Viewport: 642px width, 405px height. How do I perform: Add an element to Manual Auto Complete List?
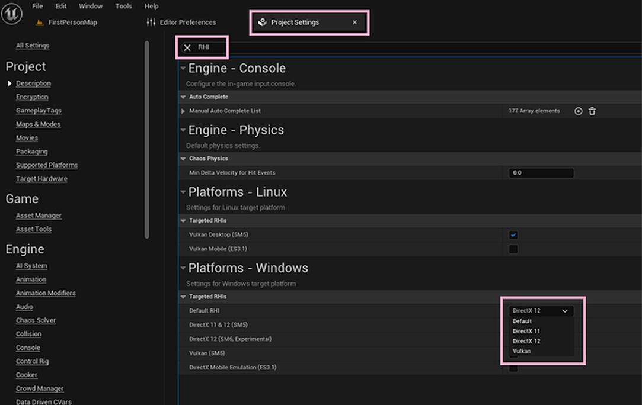578,111
